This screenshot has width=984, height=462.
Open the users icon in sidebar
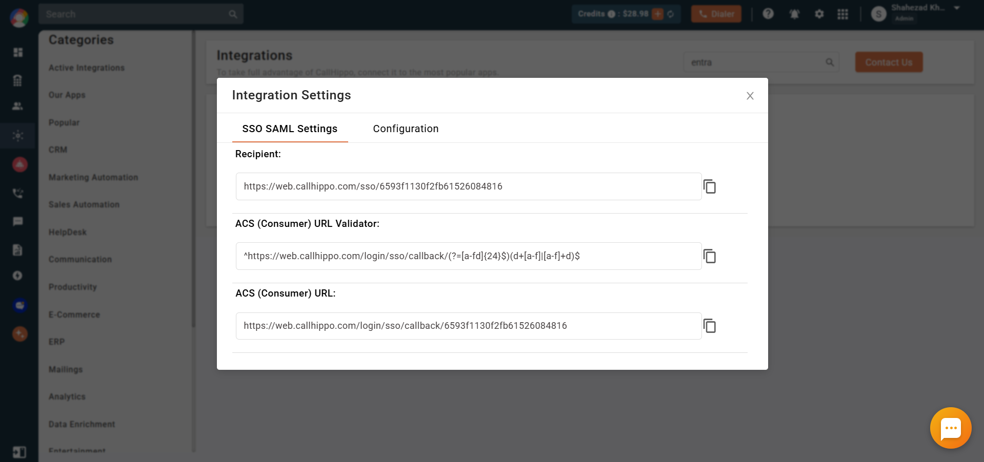tap(18, 106)
